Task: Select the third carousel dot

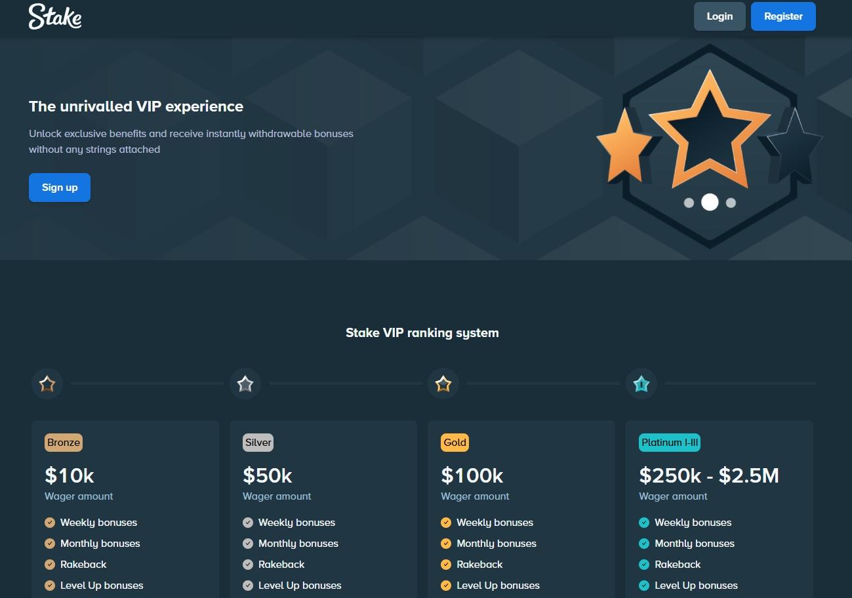Action: pos(731,203)
